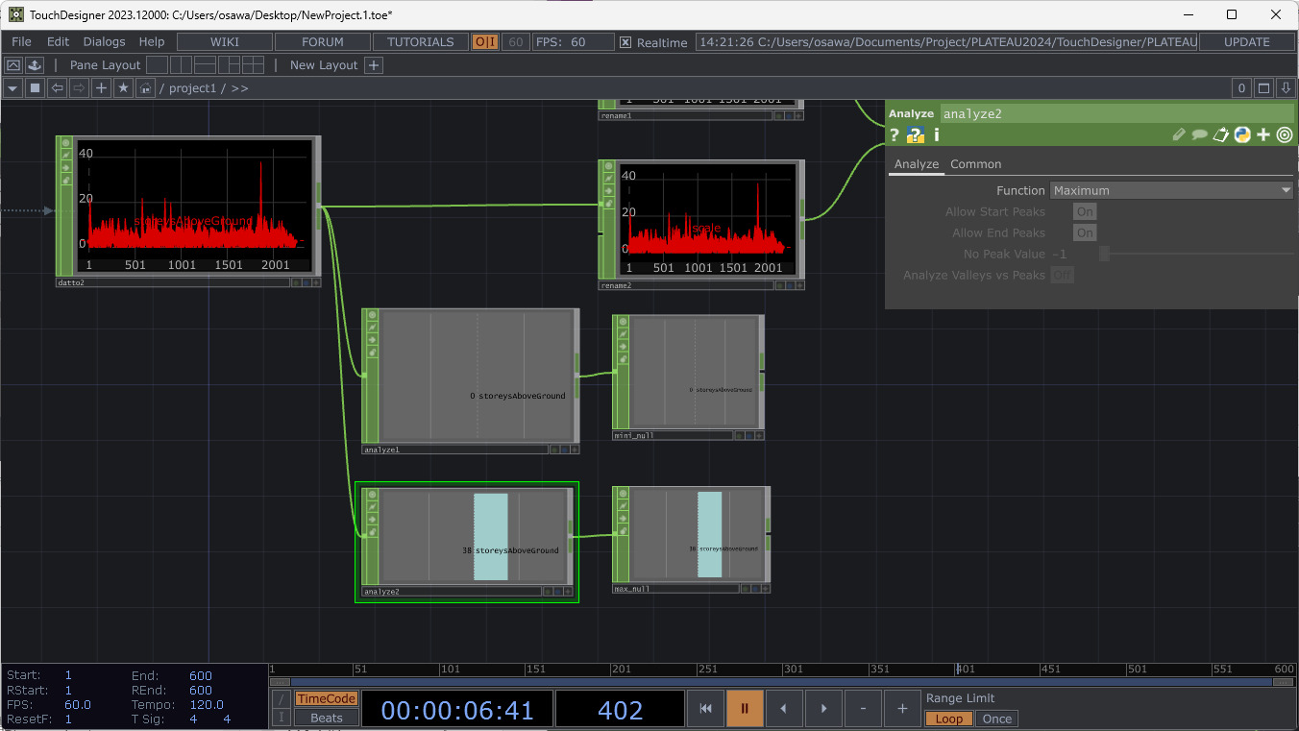Add a new layout with the plus icon
Image resolution: width=1299 pixels, height=731 pixels.
(x=374, y=65)
